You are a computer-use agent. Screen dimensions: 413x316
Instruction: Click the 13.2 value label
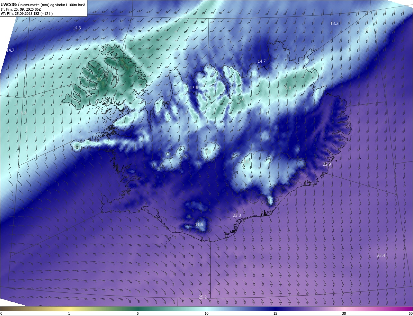(x=334, y=23)
